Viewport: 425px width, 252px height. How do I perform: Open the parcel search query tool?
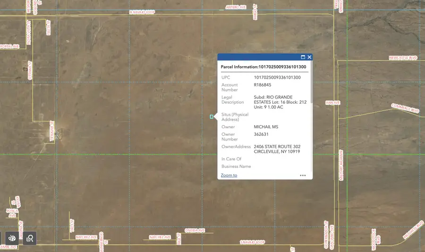[30, 238]
